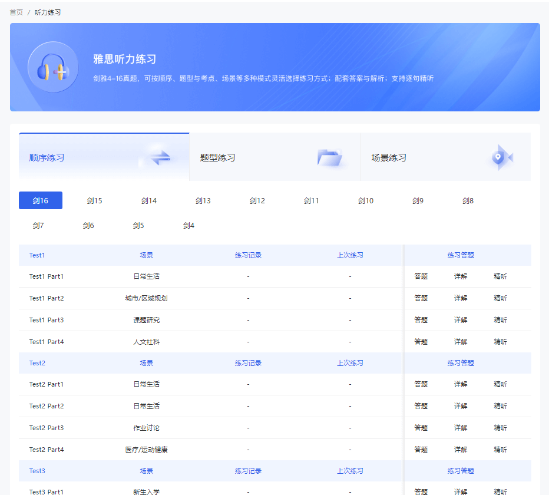This screenshot has height=495, width=549.
Task: Start 答题 for Test2 Part3
Action: pos(421,428)
